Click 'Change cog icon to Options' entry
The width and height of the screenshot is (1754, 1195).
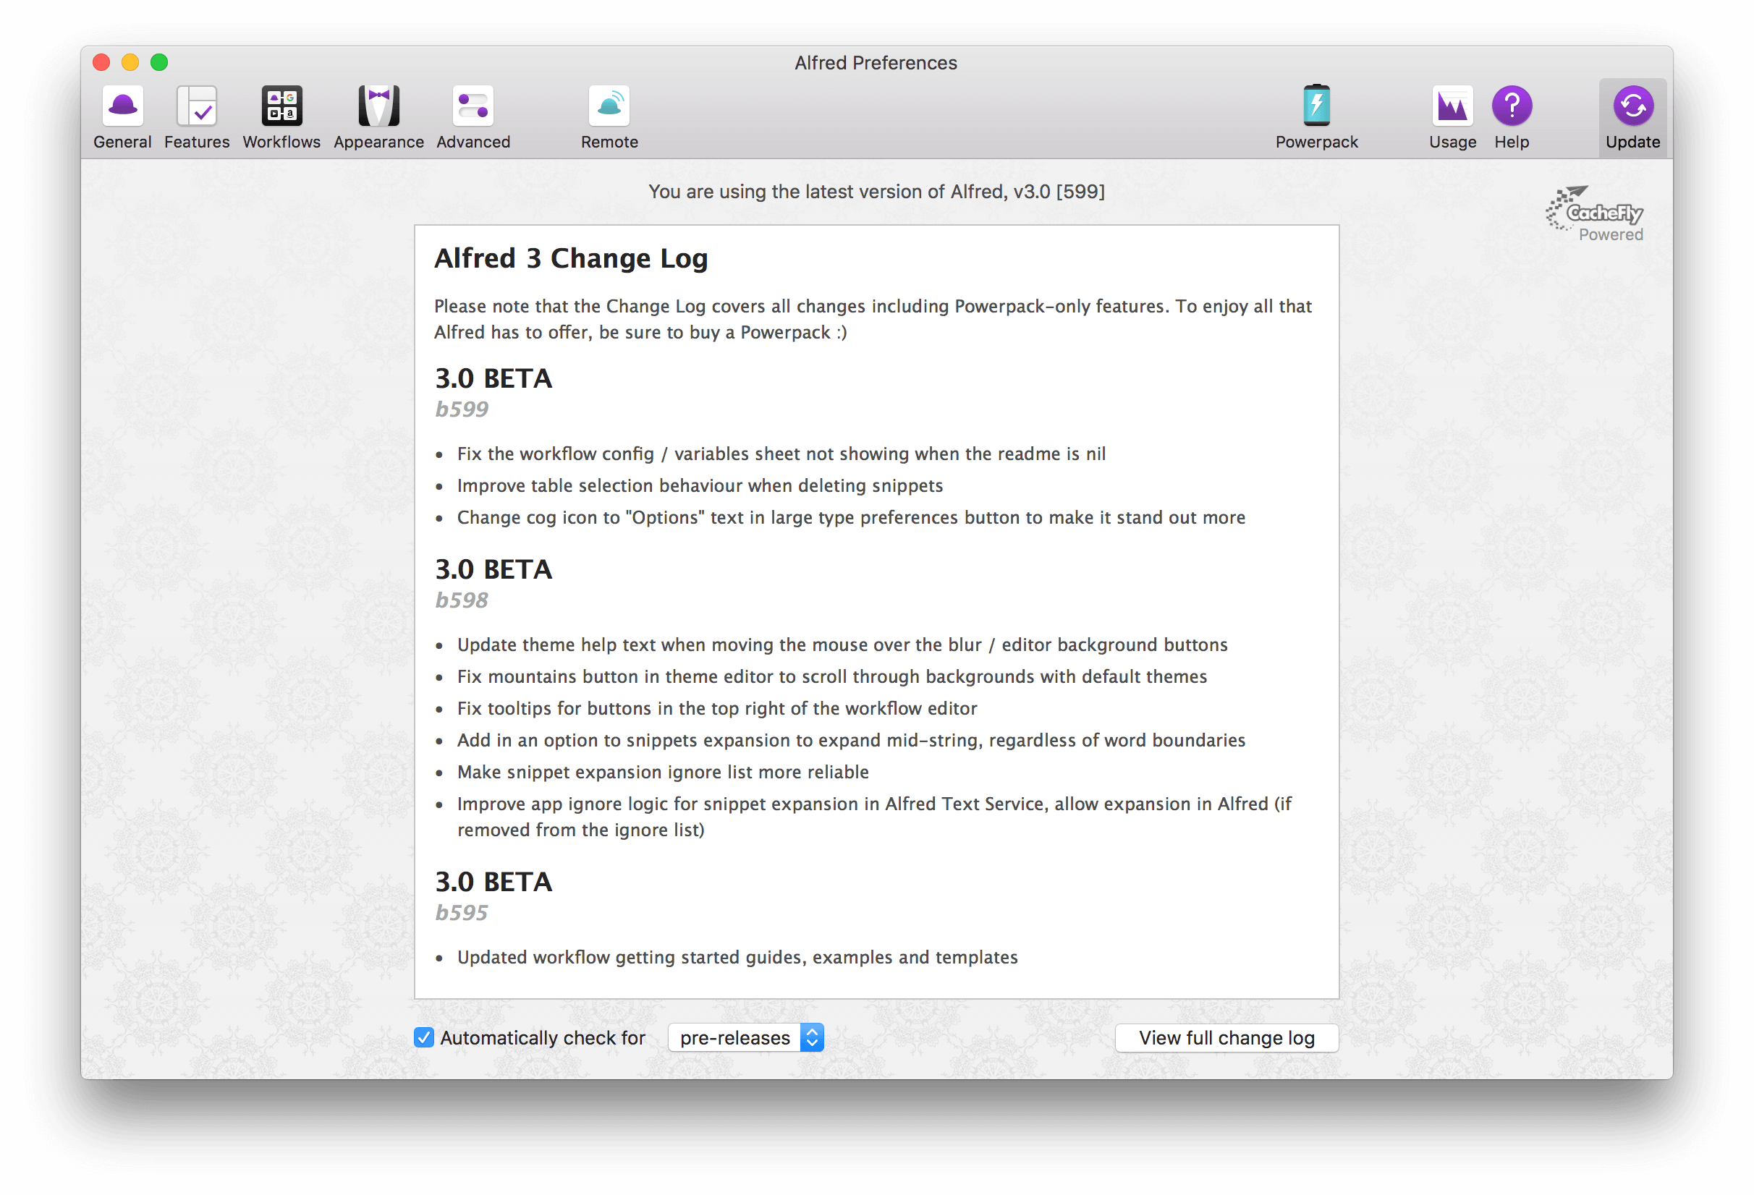(850, 516)
